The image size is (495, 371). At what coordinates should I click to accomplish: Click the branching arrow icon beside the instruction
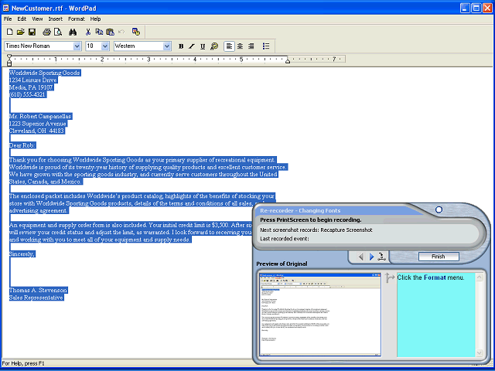(x=390, y=277)
